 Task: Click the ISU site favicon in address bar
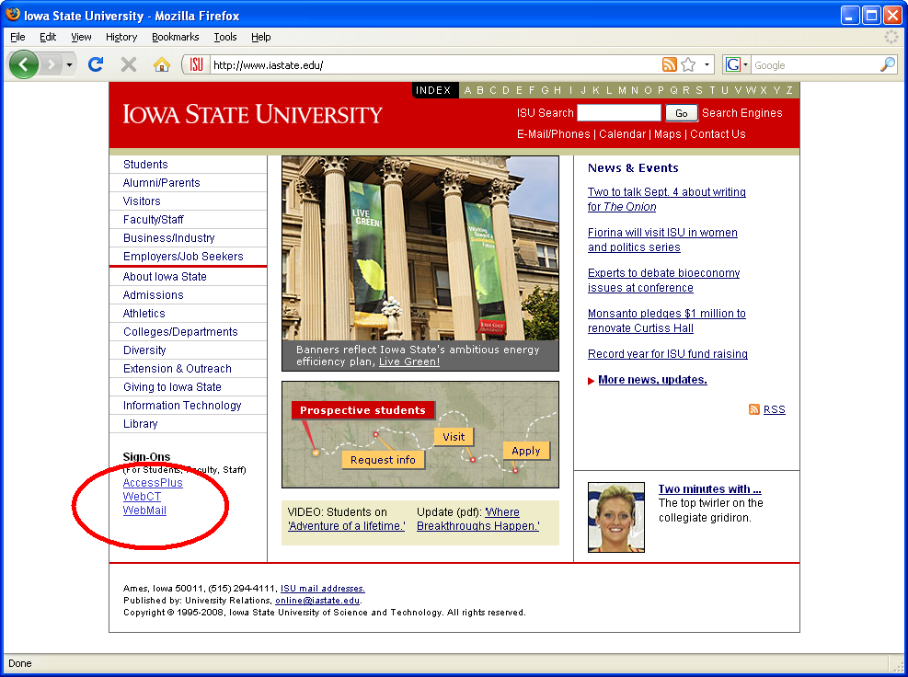point(197,64)
